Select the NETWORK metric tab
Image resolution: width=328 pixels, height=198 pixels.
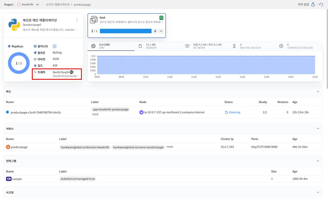(205, 46)
